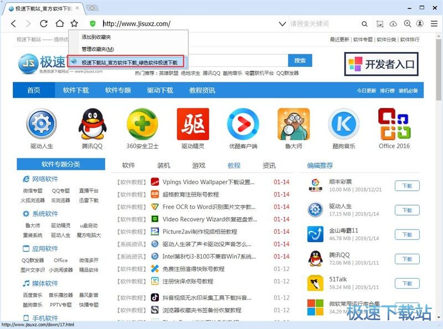Expand the address bar history dropdown arrow
Image resolution: width=443 pixels, height=329 pixels.
point(282,24)
